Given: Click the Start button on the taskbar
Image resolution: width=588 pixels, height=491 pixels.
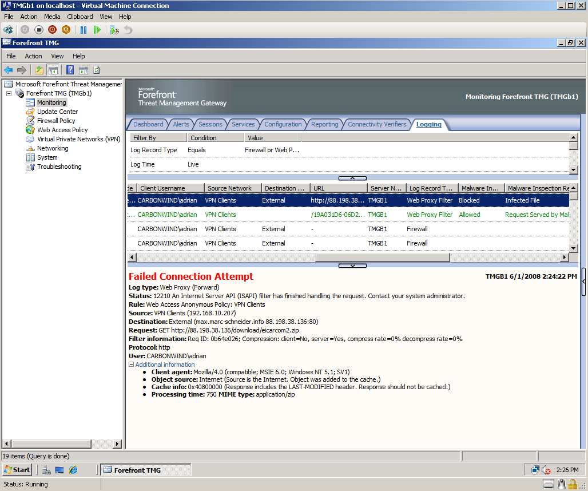Looking at the screenshot, I should (x=17, y=470).
